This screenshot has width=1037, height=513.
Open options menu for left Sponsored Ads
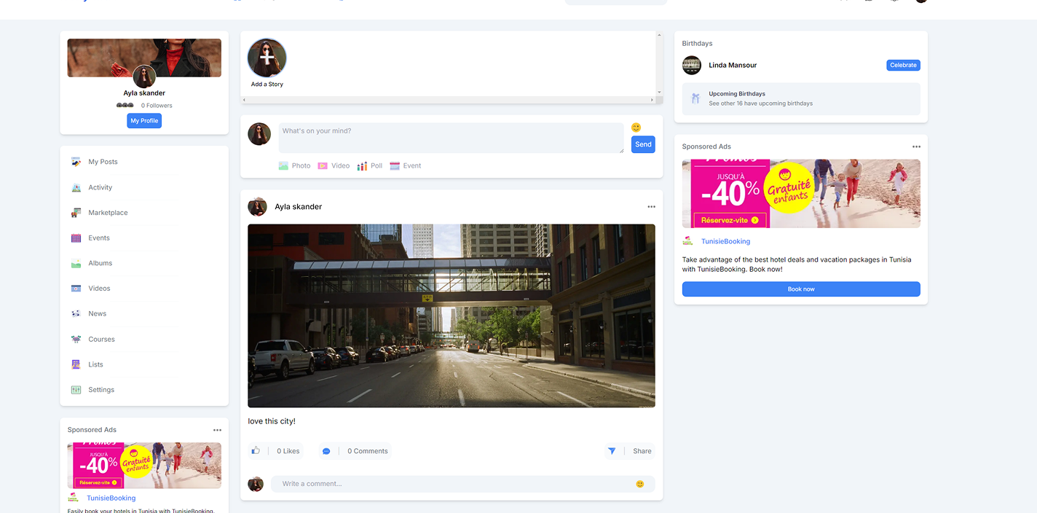217,430
